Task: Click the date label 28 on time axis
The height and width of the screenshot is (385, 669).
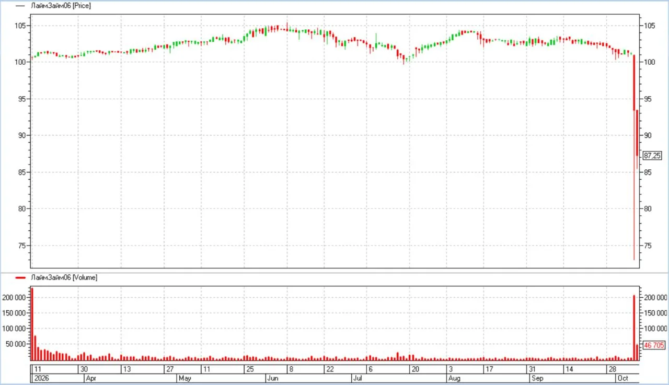Action: [x=611, y=369]
